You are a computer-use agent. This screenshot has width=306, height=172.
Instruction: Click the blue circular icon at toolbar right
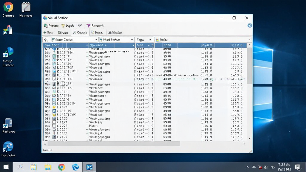click(250, 26)
